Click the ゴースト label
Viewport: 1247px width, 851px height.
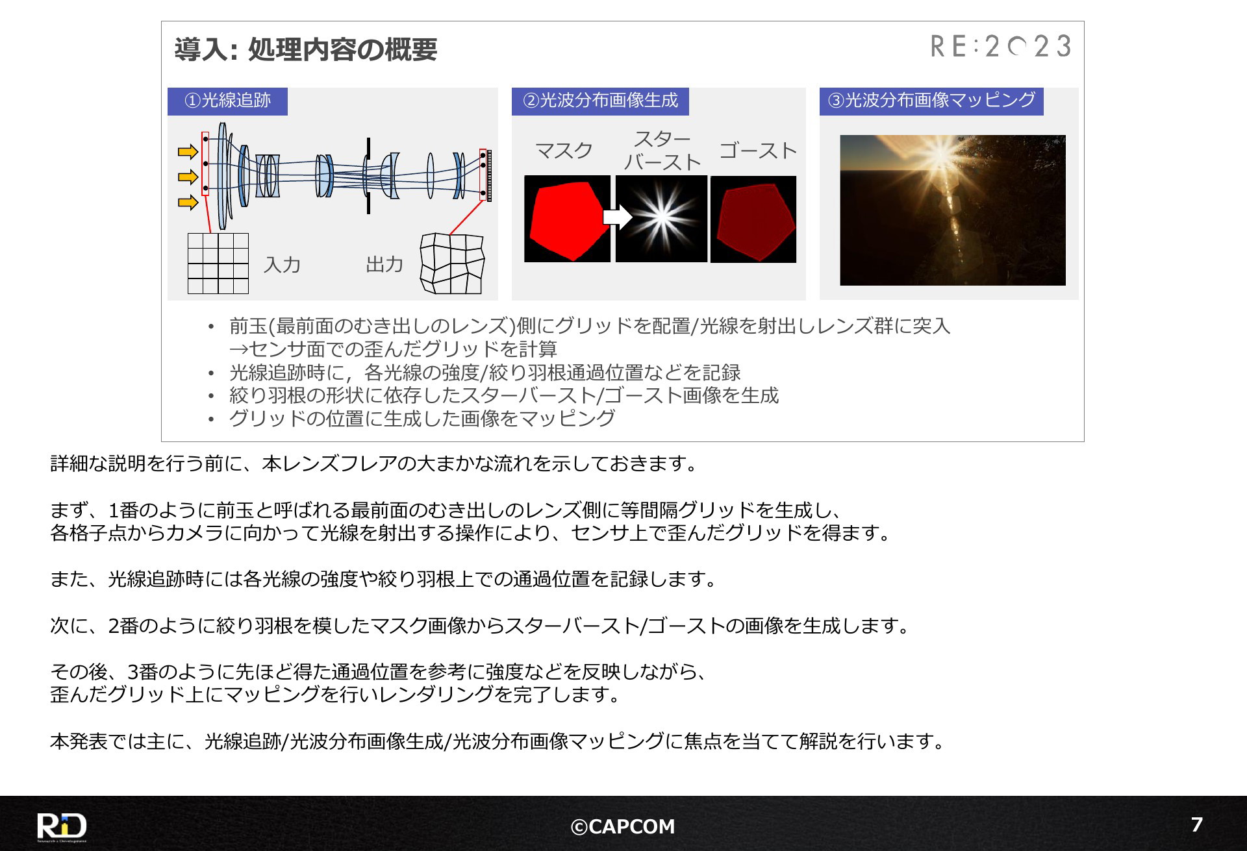tap(758, 151)
